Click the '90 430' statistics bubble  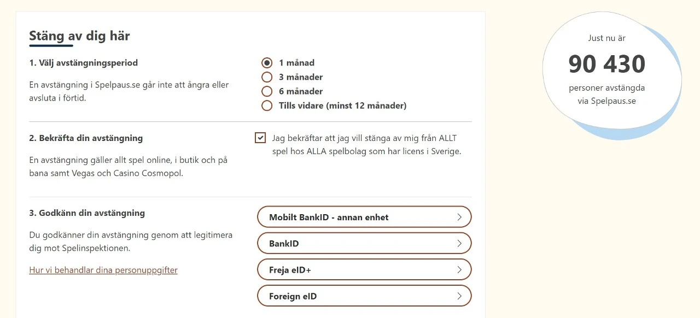tap(607, 64)
